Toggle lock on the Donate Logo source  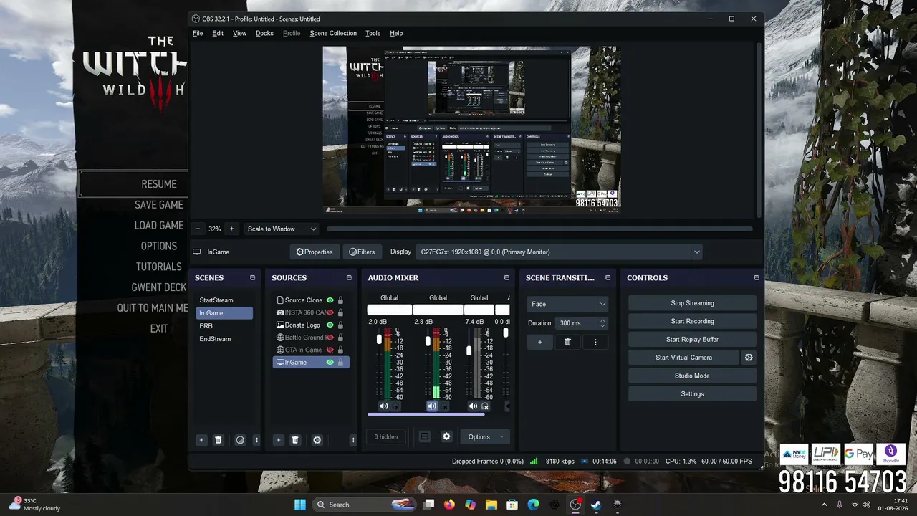pyautogui.click(x=340, y=325)
